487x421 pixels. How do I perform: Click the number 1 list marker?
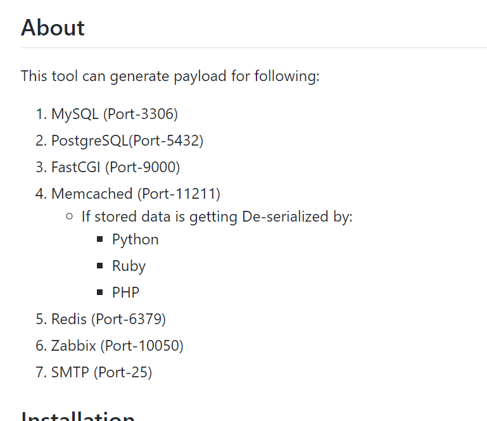[41, 114]
